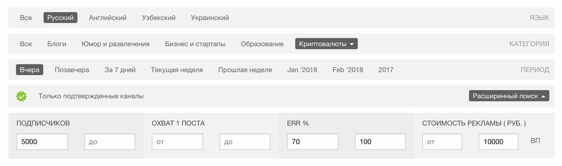Select the Русский language filter
Viewport: 562px width, 166px height.
click(61, 18)
